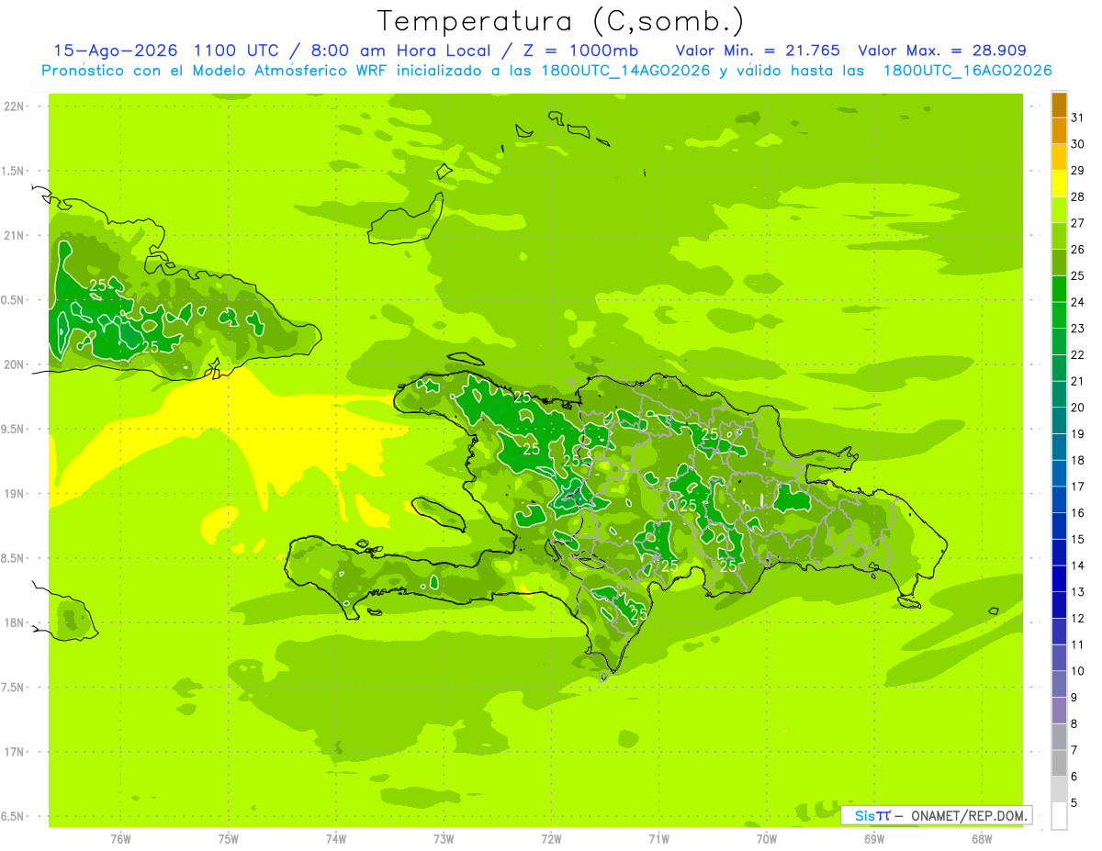Click the "26" label on the color scale
Screen dimensions: 1102x851
click(1078, 250)
